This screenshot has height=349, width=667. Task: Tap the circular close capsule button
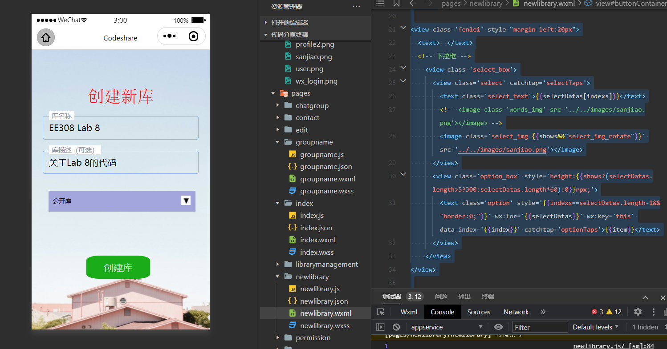click(x=194, y=36)
